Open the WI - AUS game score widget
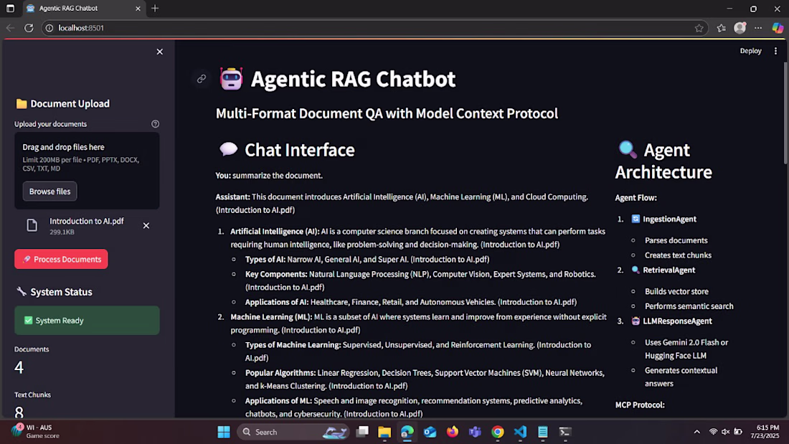Screen dimensions: 789x444 click(x=35, y=431)
